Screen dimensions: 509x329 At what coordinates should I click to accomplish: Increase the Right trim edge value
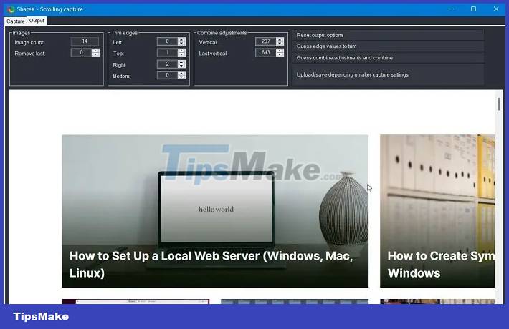click(x=181, y=62)
